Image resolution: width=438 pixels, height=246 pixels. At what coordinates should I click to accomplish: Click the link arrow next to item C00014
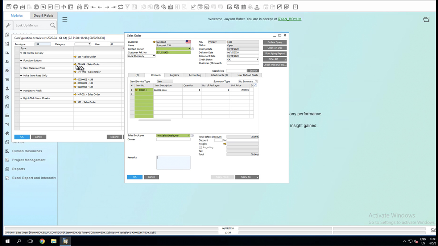(x=136, y=90)
